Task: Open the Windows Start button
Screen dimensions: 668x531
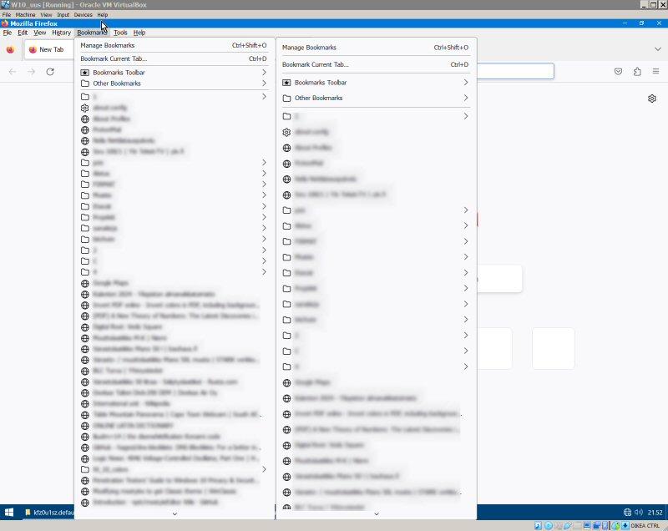Action: (9, 513)
